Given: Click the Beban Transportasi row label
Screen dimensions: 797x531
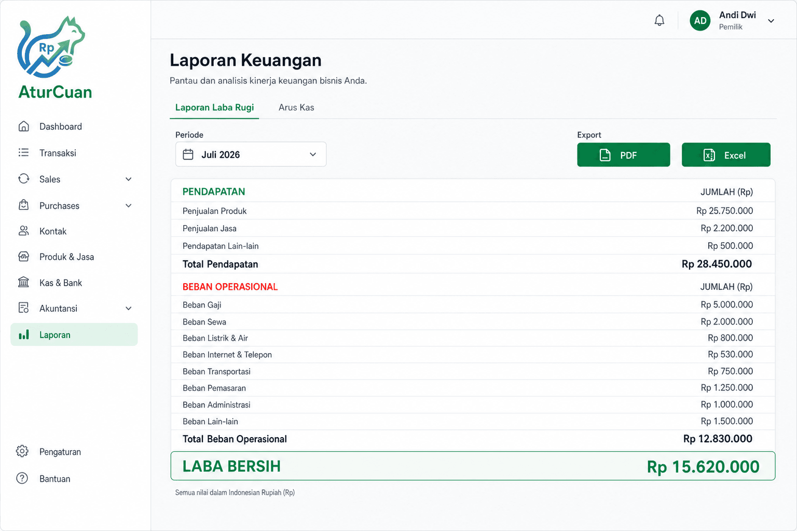Looking at the screenshot, I should click(x=216, y=371).
